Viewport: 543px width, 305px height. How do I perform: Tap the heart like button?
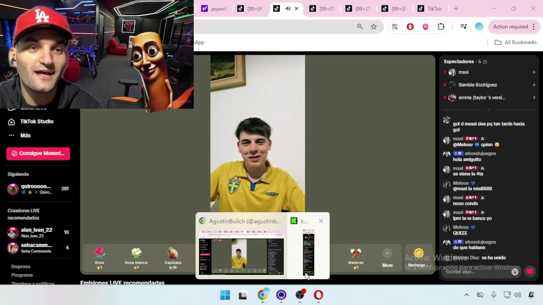[x=530, y=272]
